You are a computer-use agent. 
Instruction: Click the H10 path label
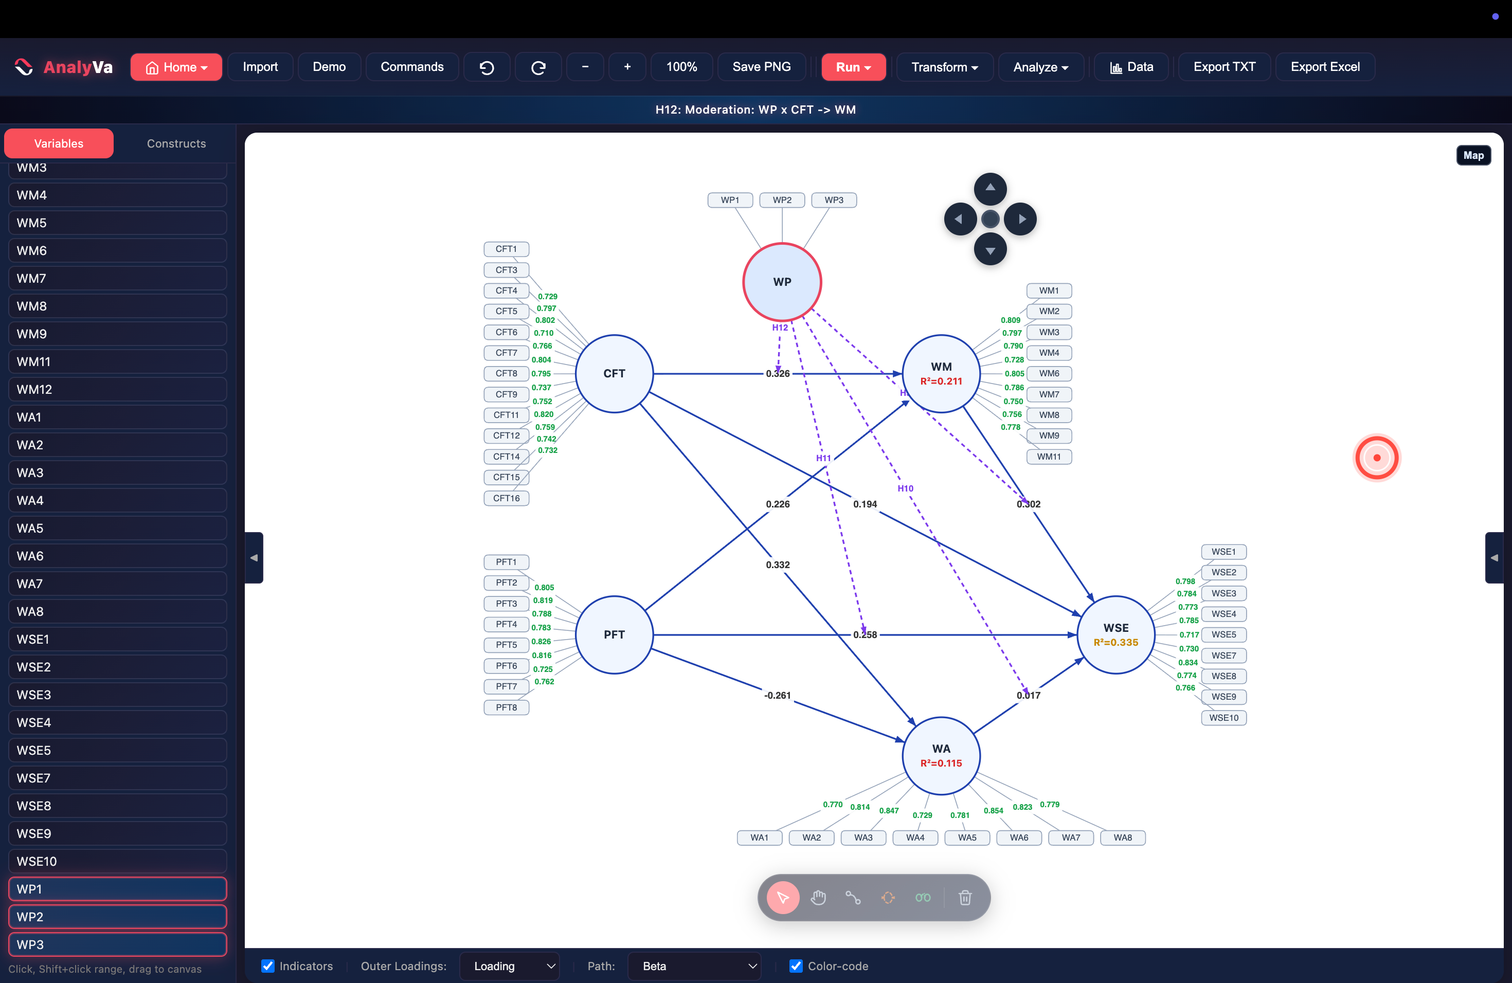coord(905,488)
